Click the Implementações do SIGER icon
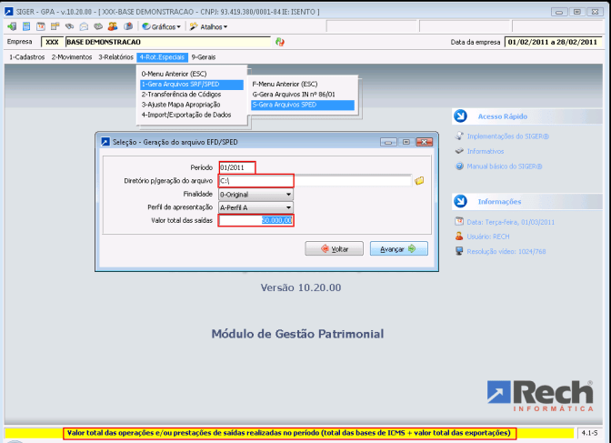 (459, 136)
